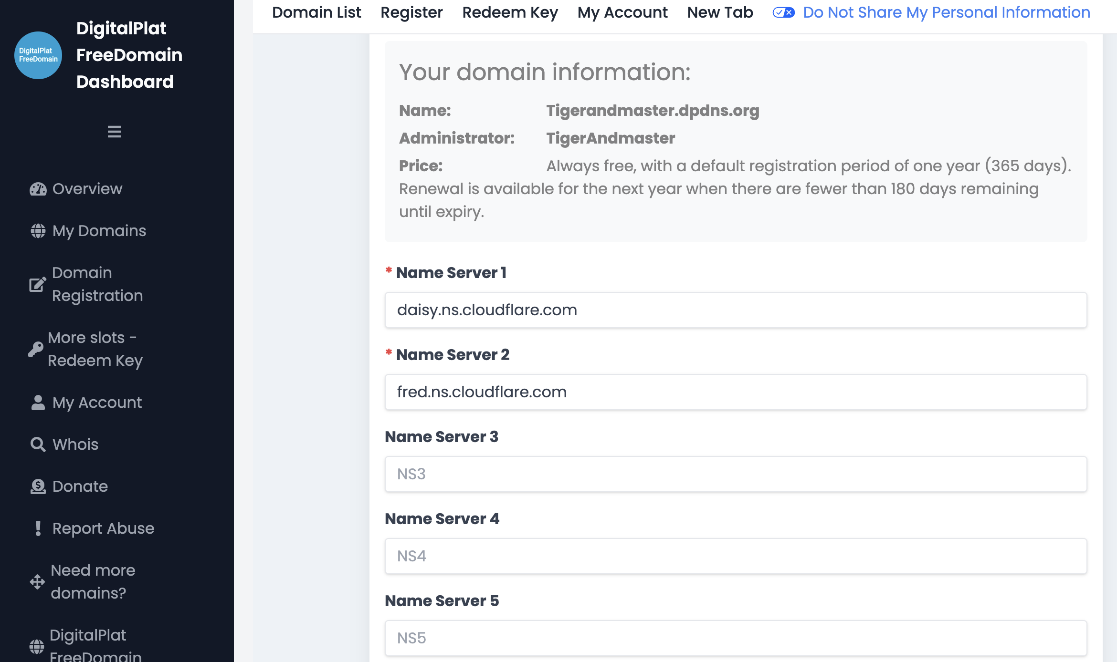Screen dimensions: 1117x662
Task: Toggle the privacy choices switch icon
Action: tap(783, 12)
